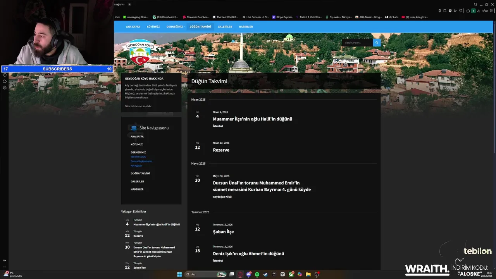Click the 'Düğün Takvimi' page title

pyautogui.click(x=209, y=81)
